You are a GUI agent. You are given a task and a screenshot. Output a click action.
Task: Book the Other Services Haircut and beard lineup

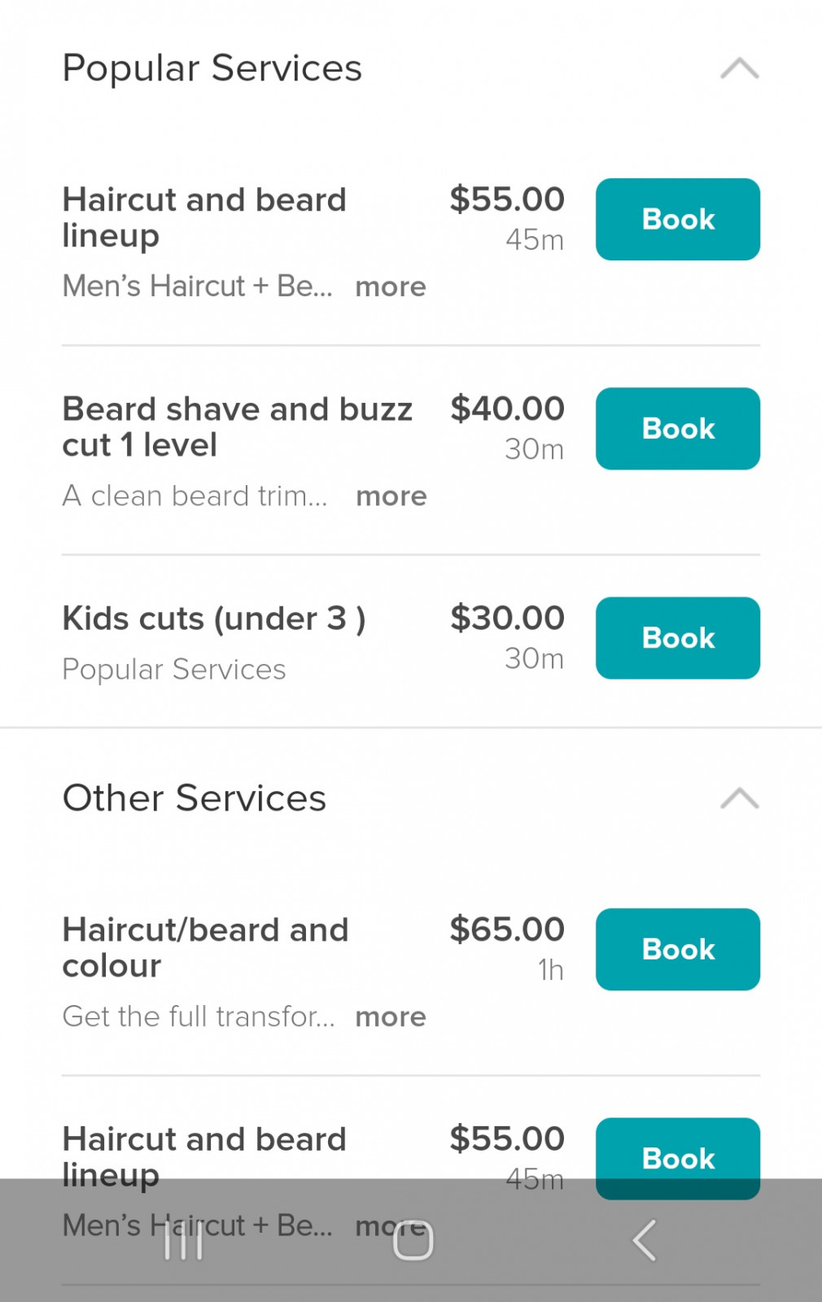[677, 1151]
